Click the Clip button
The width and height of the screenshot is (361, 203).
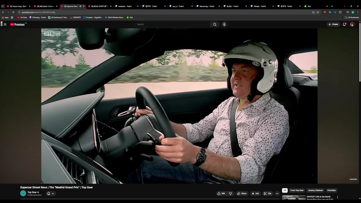267,193
